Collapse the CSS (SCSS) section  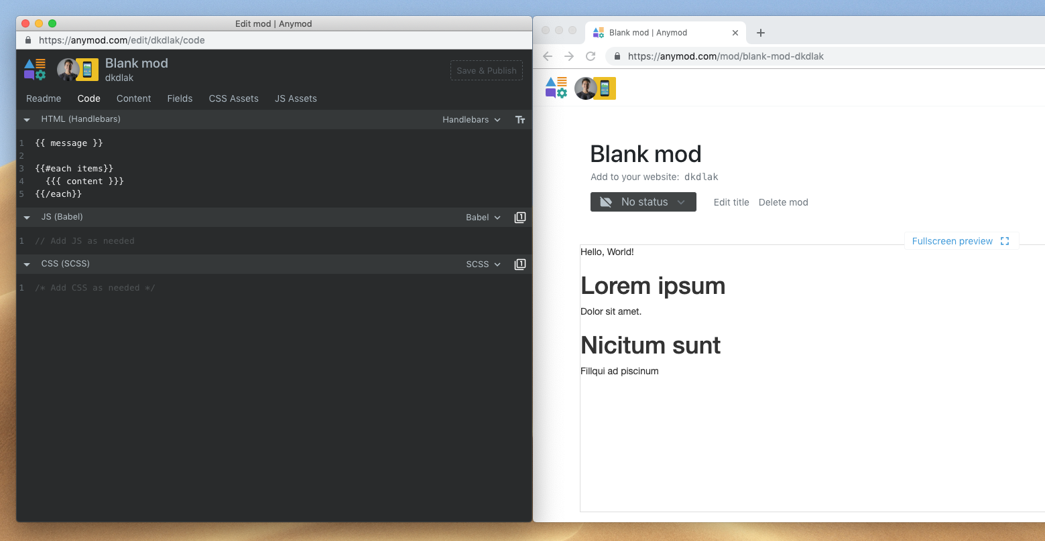[27, 264]
